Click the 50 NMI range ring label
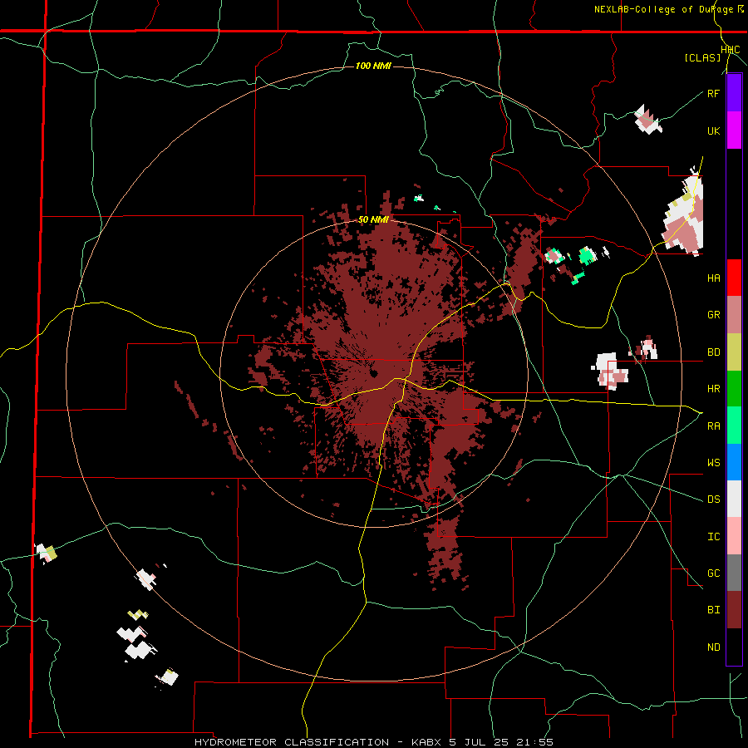This screenshot has width=748, height=748. (373, 219)
